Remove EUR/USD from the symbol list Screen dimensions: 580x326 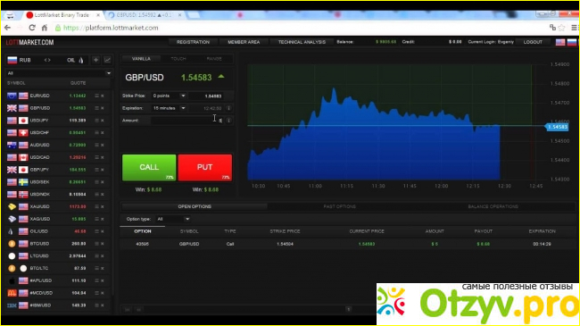103,96
